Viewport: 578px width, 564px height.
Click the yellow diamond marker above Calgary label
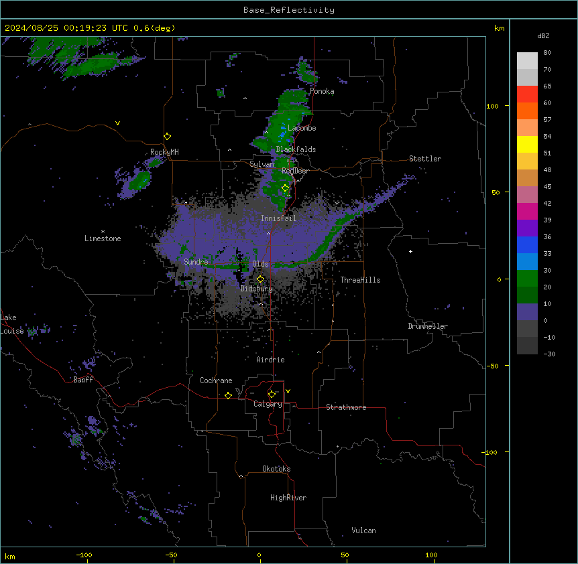point(272,395)
